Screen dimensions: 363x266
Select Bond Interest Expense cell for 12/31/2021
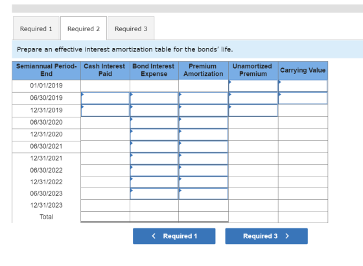(154, 159)
